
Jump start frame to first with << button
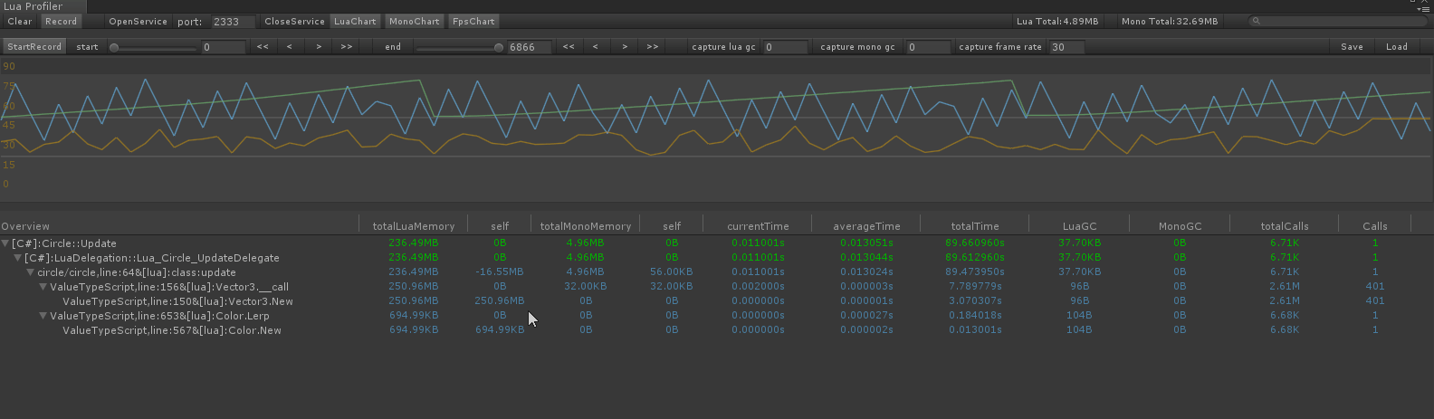(x=263, y=46)
